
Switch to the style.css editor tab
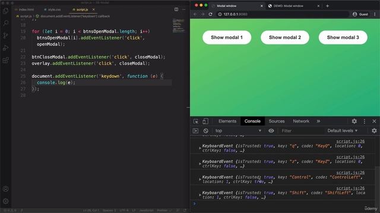point(53,9)
